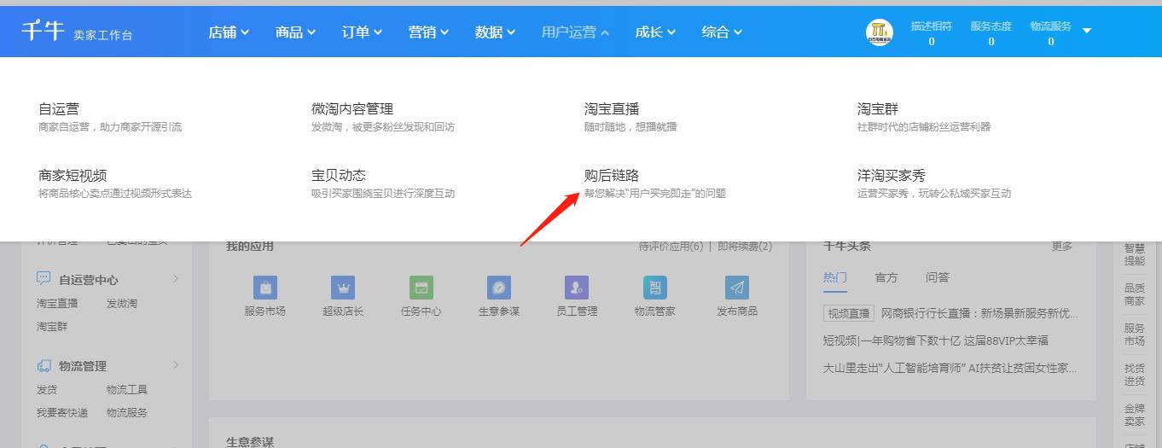Click 更多 in 千牛头条 panel
Screen dimensions: 1162x448
click(x=1062, y=247)
